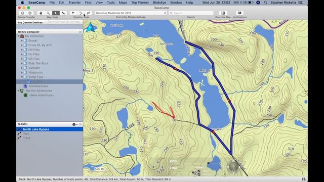Click the track icon beside North Lake Bypass
Viewport: 324px width, 182px height.
pos(19,129)
